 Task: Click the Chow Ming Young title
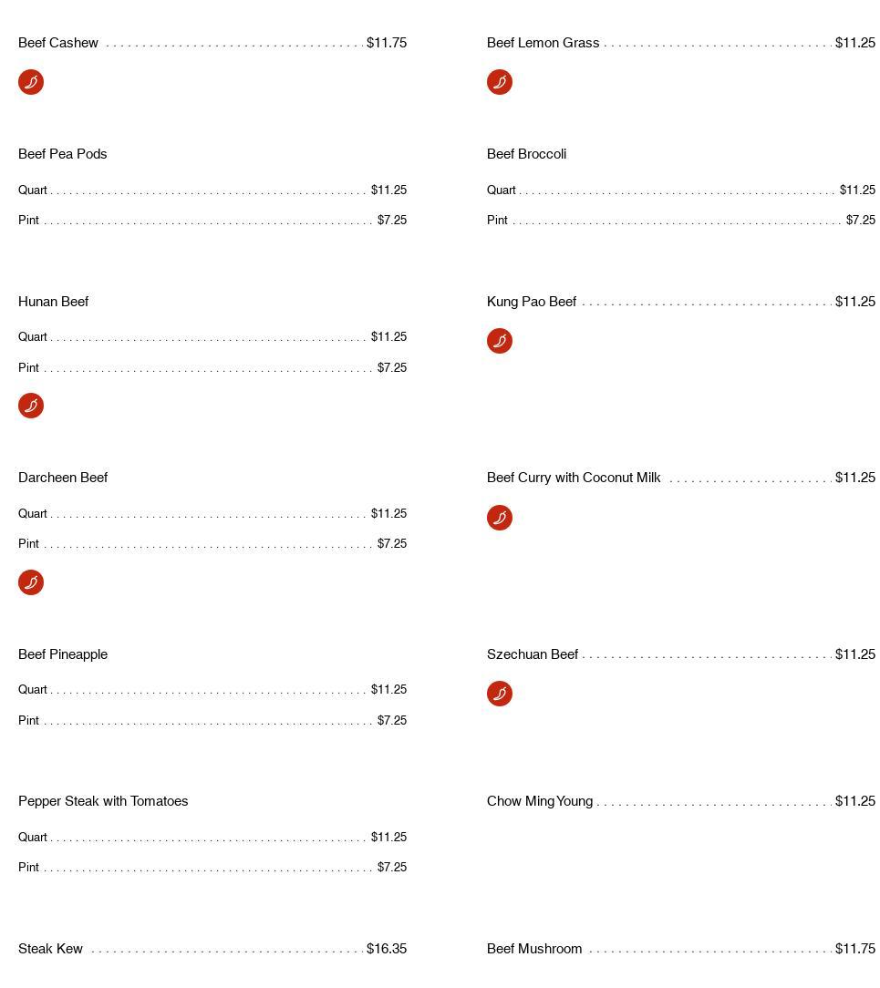point(540,801)
